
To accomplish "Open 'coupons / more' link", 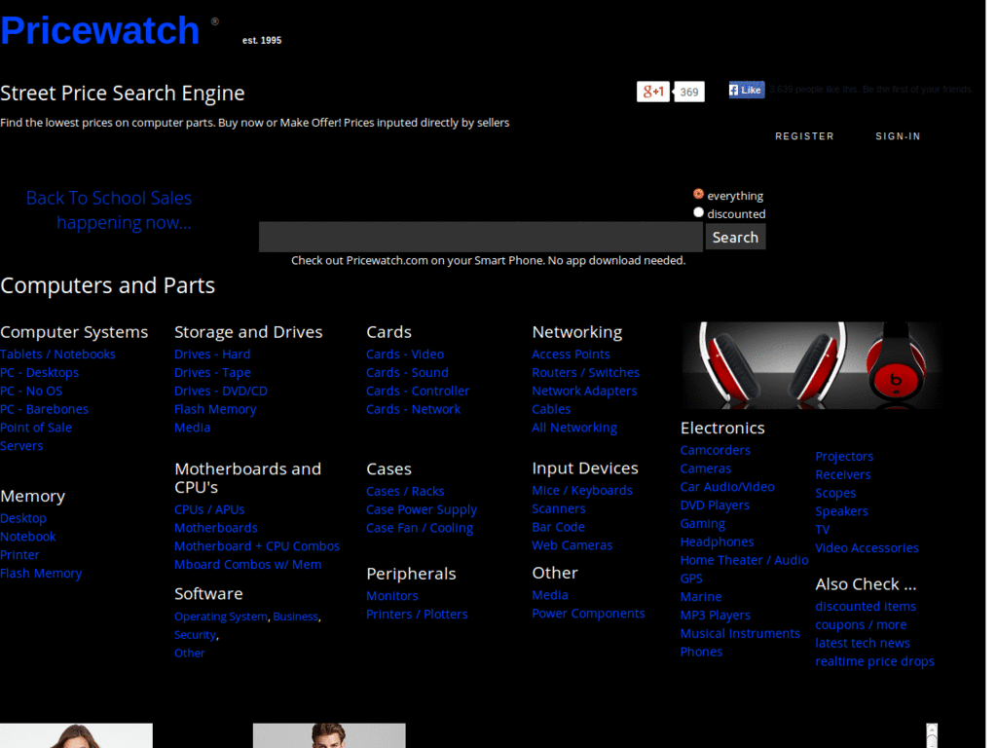I will click(861, 625).
